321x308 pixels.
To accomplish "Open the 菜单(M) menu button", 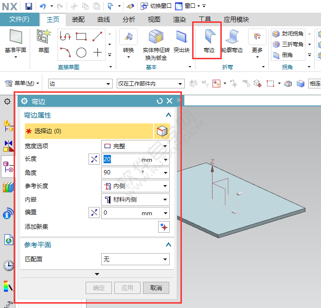I will coord(22,83).
